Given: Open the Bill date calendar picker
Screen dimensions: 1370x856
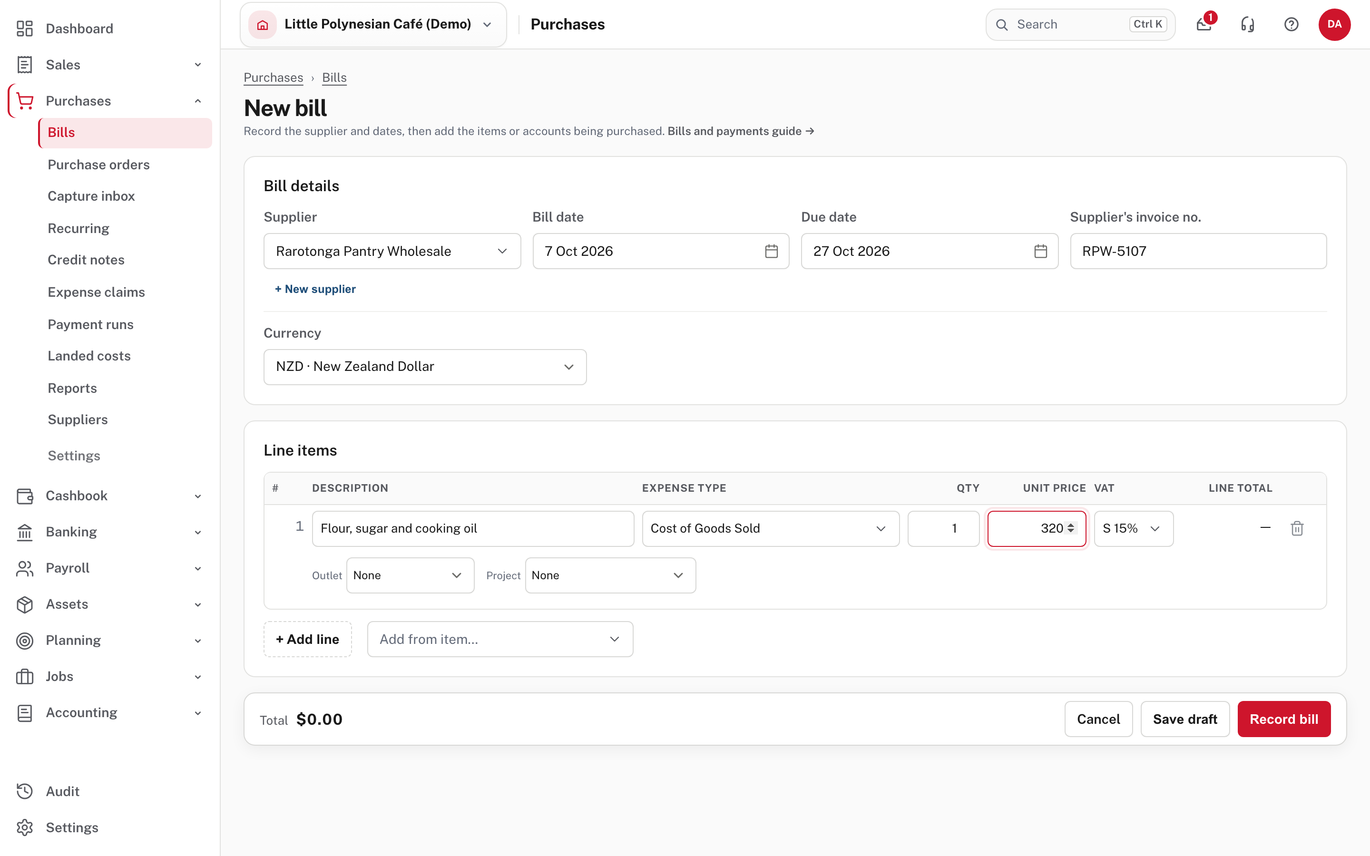Looking at the screenshot, I should 771,251.
